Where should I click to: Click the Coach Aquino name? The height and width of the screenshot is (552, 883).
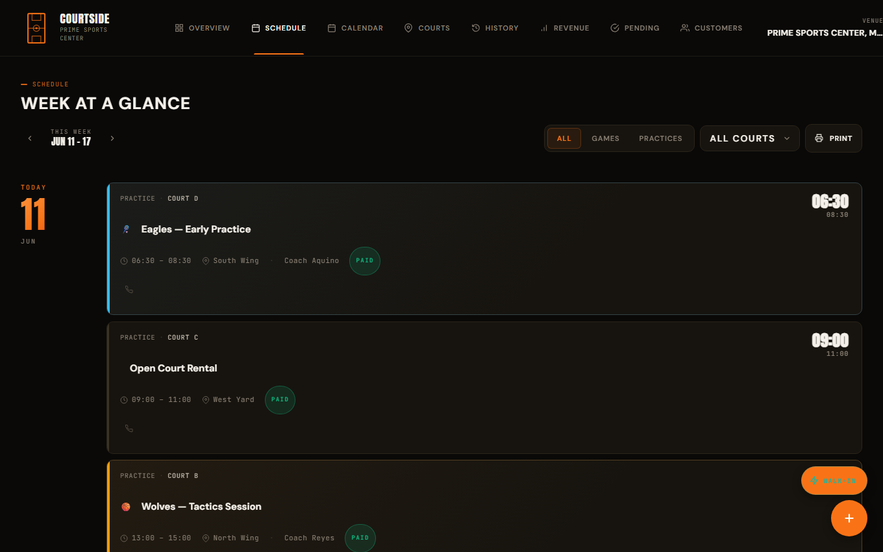[312, 261]
